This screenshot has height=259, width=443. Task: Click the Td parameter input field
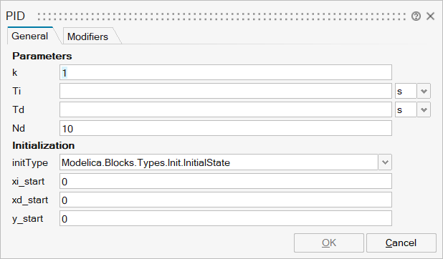tap(226, 109)
